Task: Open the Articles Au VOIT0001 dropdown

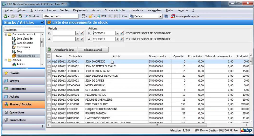Action: click(x=118, y=39)
